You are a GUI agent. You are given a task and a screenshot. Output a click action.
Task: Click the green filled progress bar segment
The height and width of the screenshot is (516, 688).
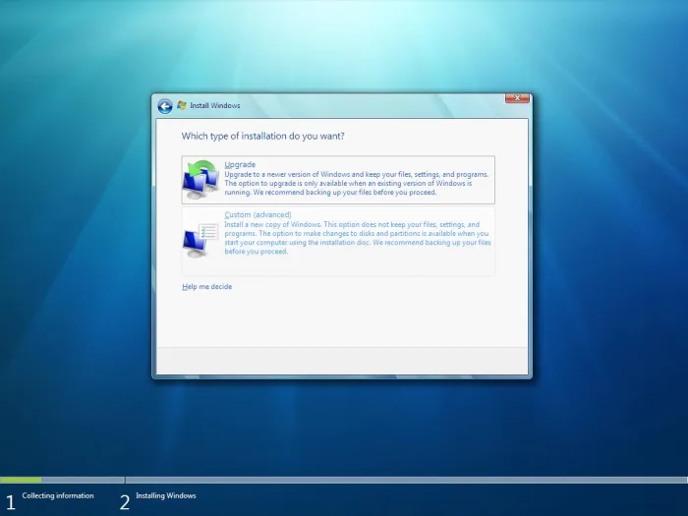(21, 480)
